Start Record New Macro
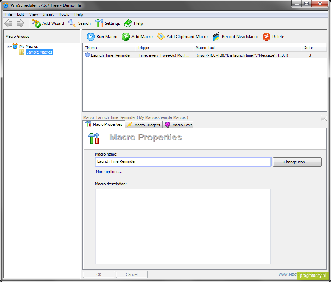This screenshot has height=282, width=331. 235,37
